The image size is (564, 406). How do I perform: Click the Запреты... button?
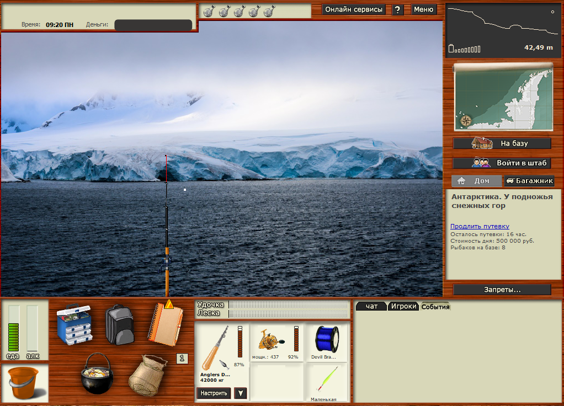[x=502, y=290]
